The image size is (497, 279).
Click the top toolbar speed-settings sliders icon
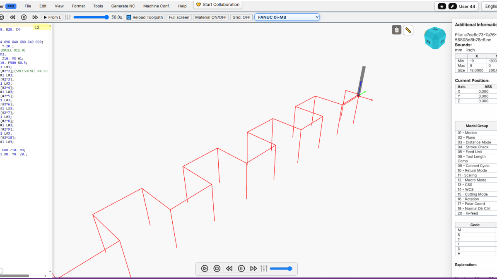(68, 17)
